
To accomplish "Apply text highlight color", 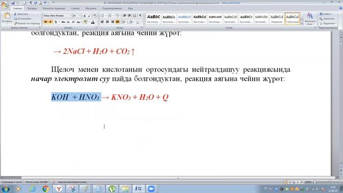I will click(86, 22).
